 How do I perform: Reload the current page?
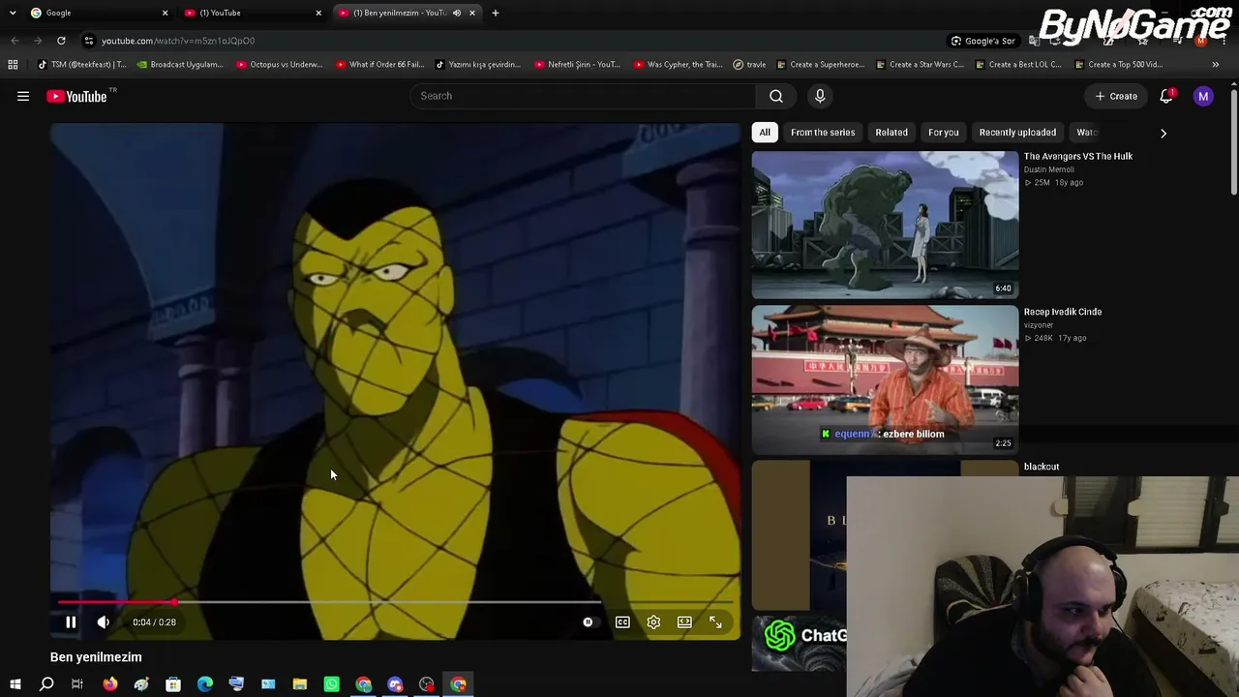pyautogui.click(x=61, y=41)
